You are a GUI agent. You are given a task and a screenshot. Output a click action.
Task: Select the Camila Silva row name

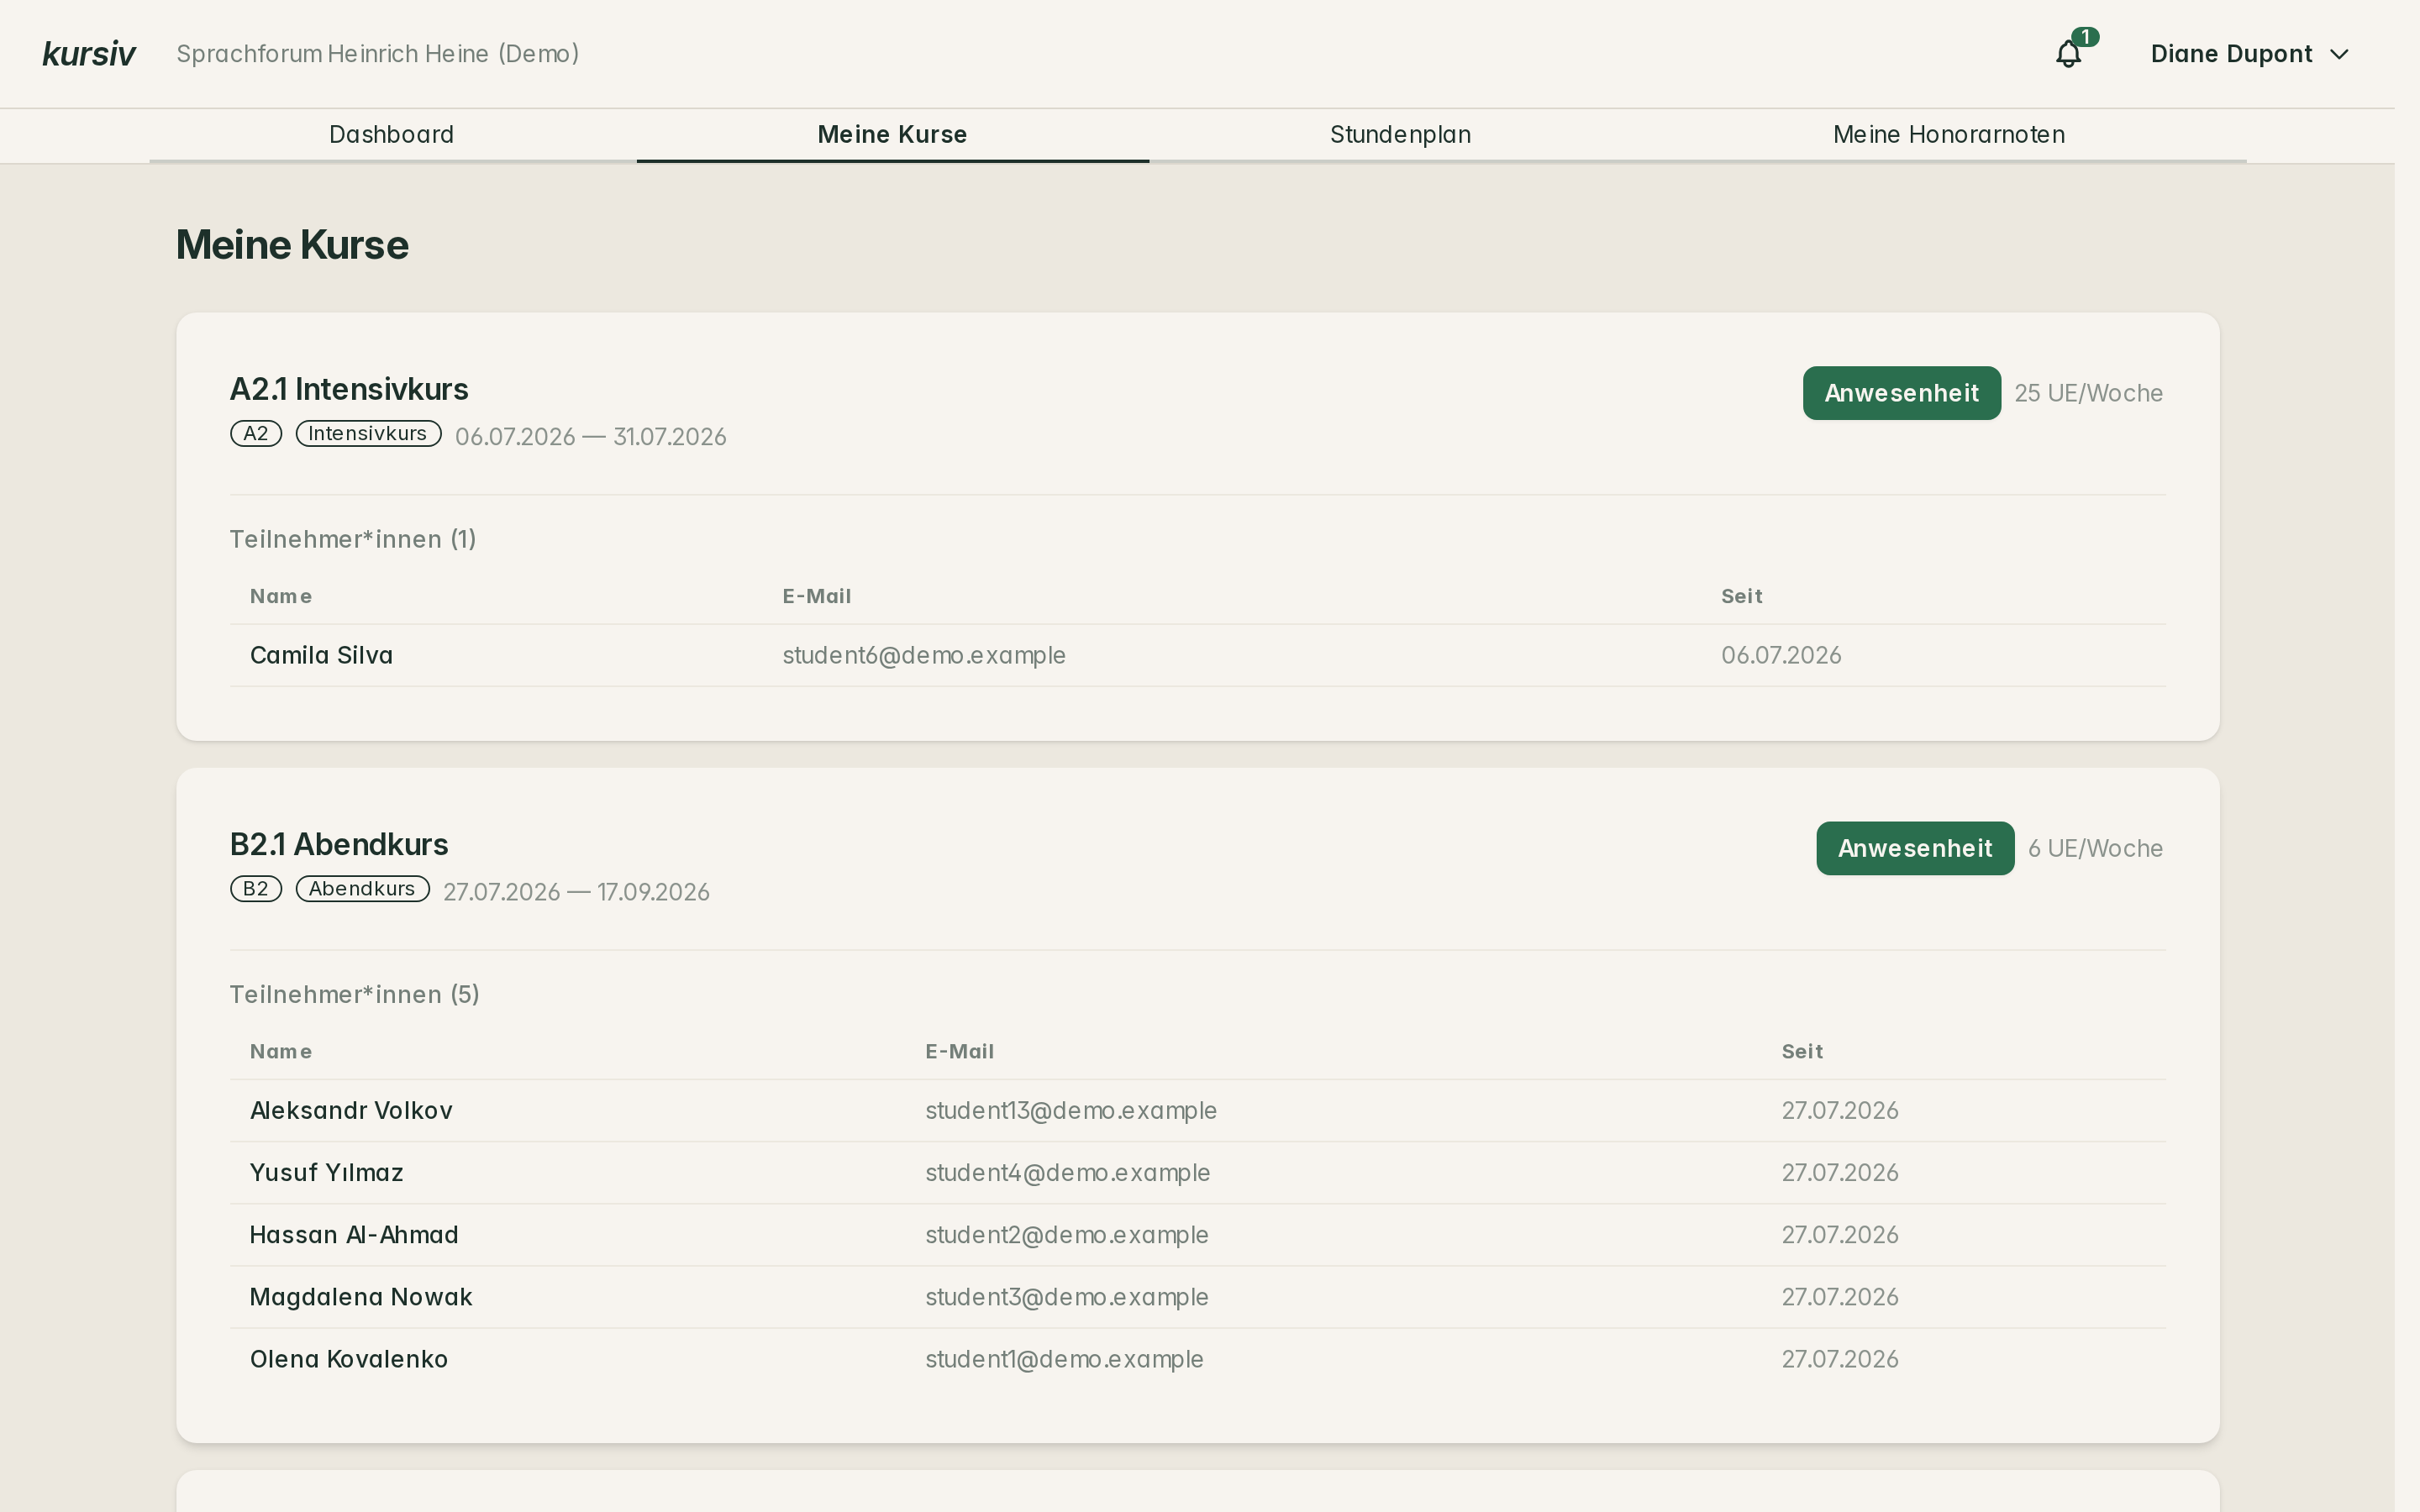321,656
